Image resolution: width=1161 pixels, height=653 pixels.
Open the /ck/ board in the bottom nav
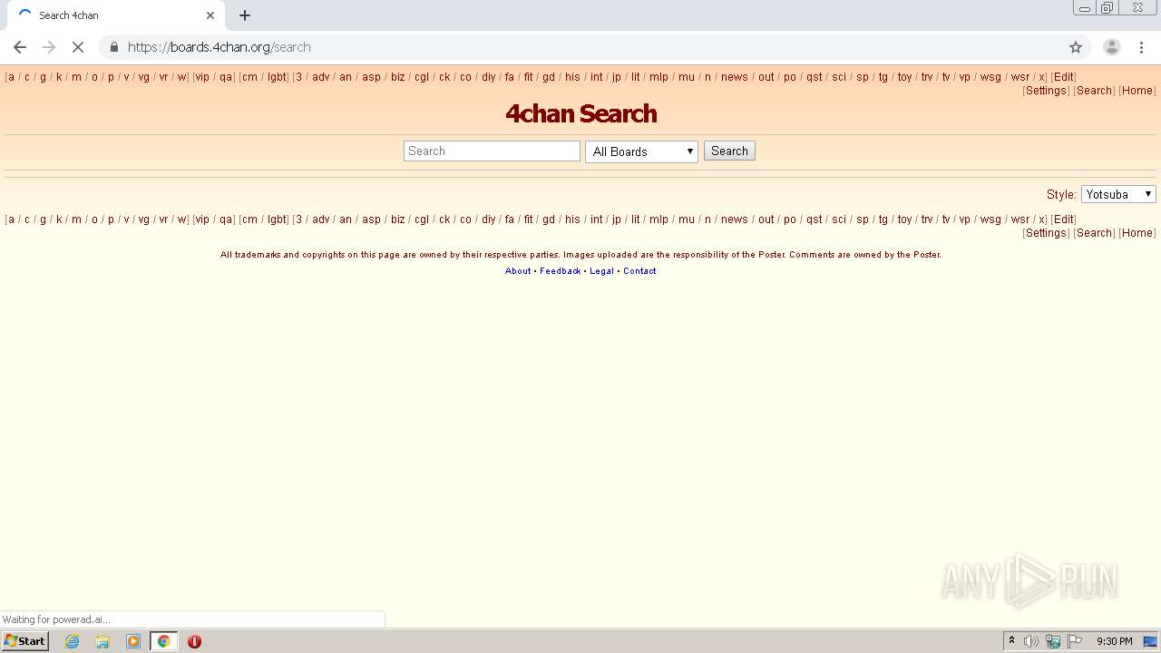point(444,219)
